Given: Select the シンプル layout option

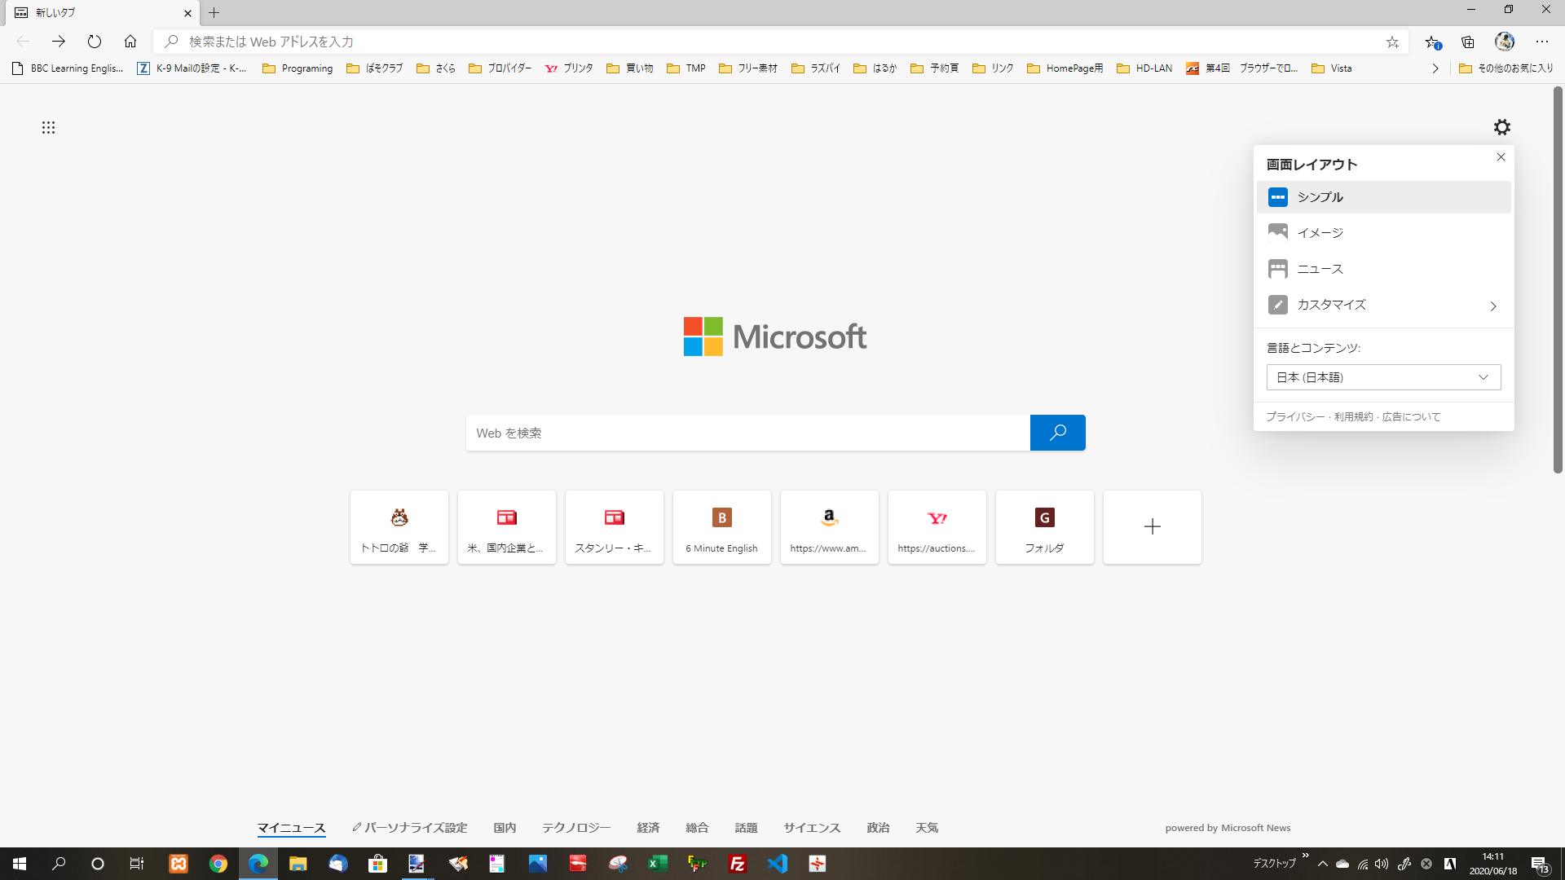Looking at the screenshot, I should [1383, 197].
